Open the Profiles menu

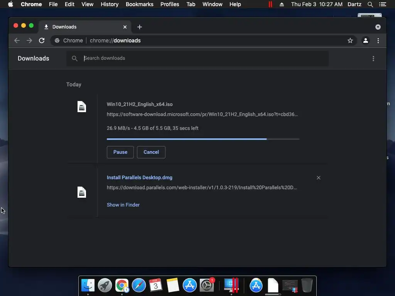coord(170,4)
